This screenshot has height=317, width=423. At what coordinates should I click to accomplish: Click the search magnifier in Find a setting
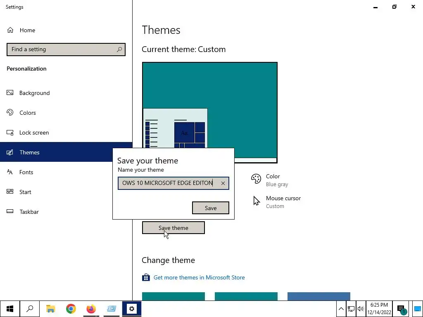(119, 50)
